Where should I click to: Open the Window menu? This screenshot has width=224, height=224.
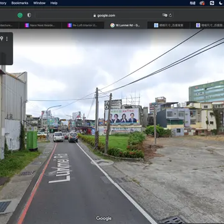pyautogui.click(x=39, y=3)
